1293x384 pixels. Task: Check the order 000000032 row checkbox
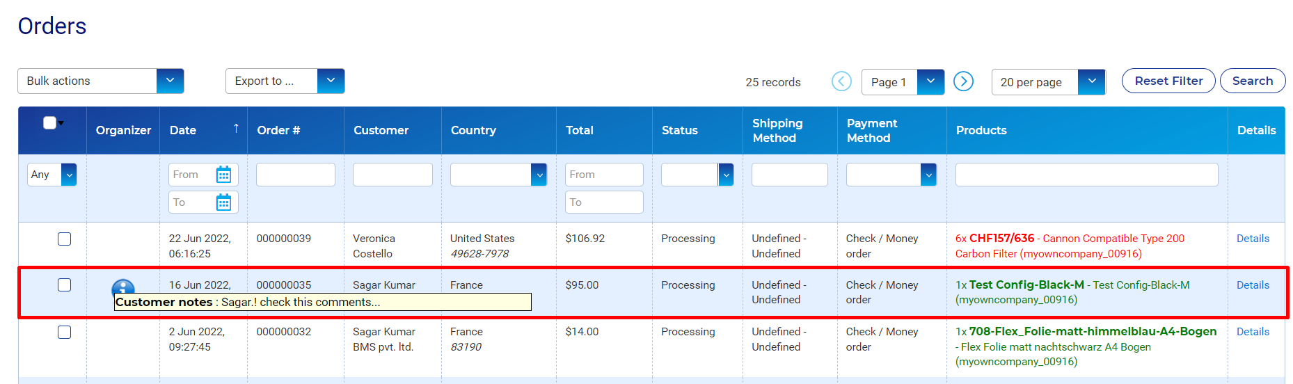[x=64, y=333]
